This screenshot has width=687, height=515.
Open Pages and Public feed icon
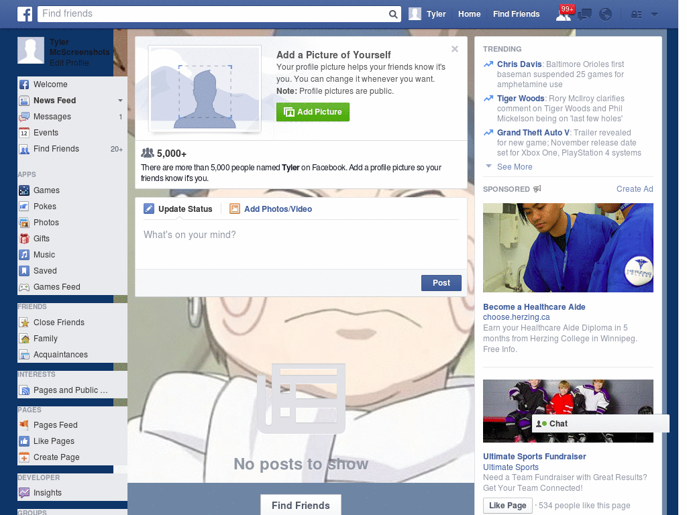click(24, 390)
